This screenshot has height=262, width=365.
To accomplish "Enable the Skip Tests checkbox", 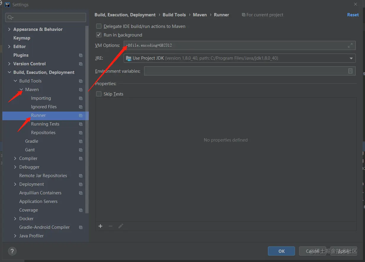I will click(99, 94).
